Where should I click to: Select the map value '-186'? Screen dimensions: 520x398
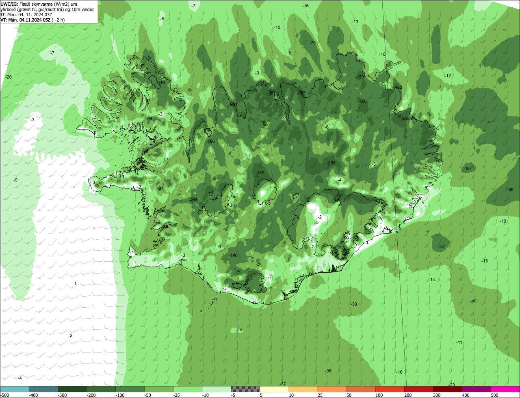point(210,141)
